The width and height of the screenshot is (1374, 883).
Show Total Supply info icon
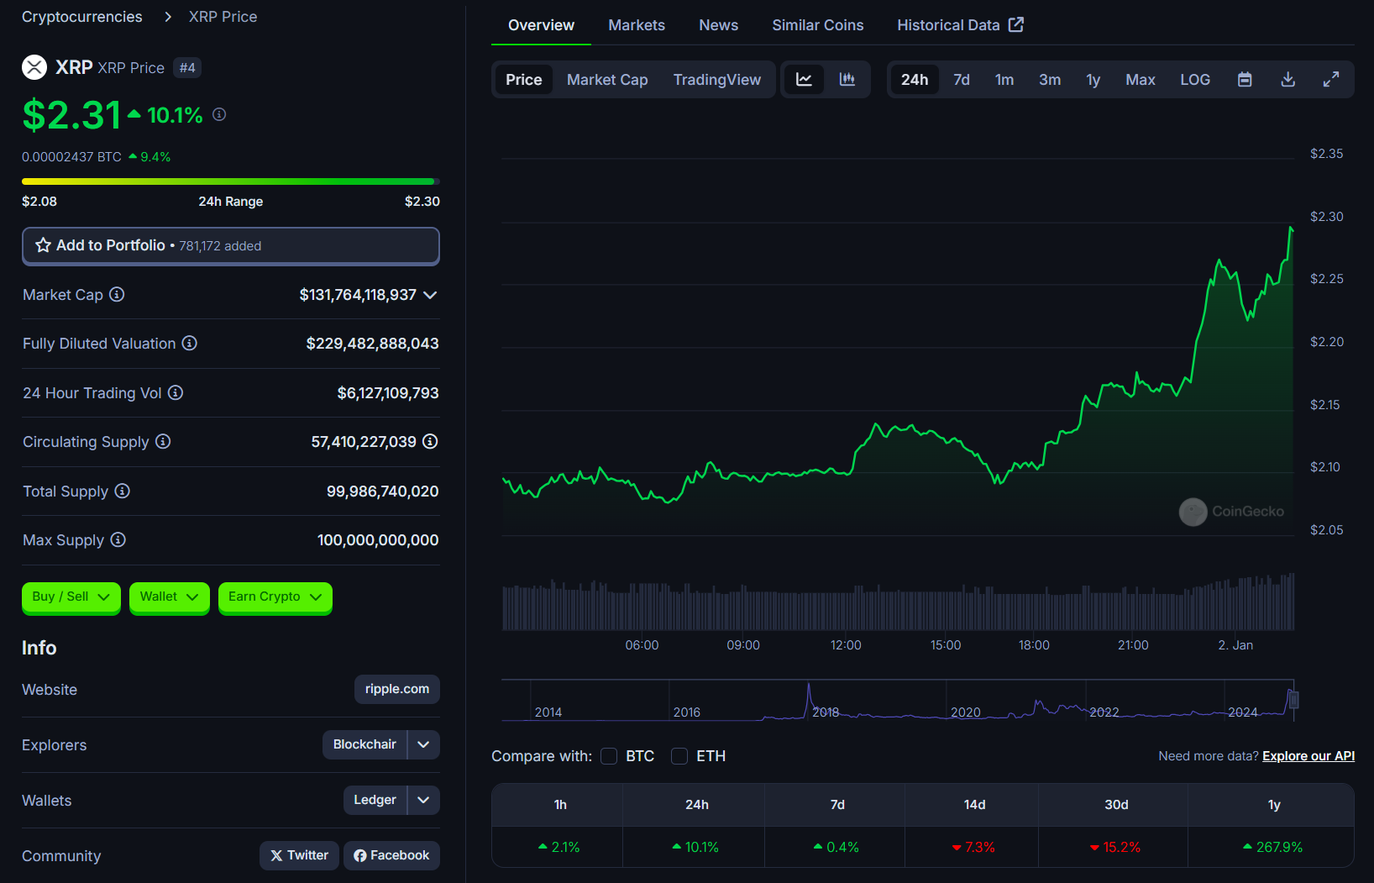pos(123,491)
